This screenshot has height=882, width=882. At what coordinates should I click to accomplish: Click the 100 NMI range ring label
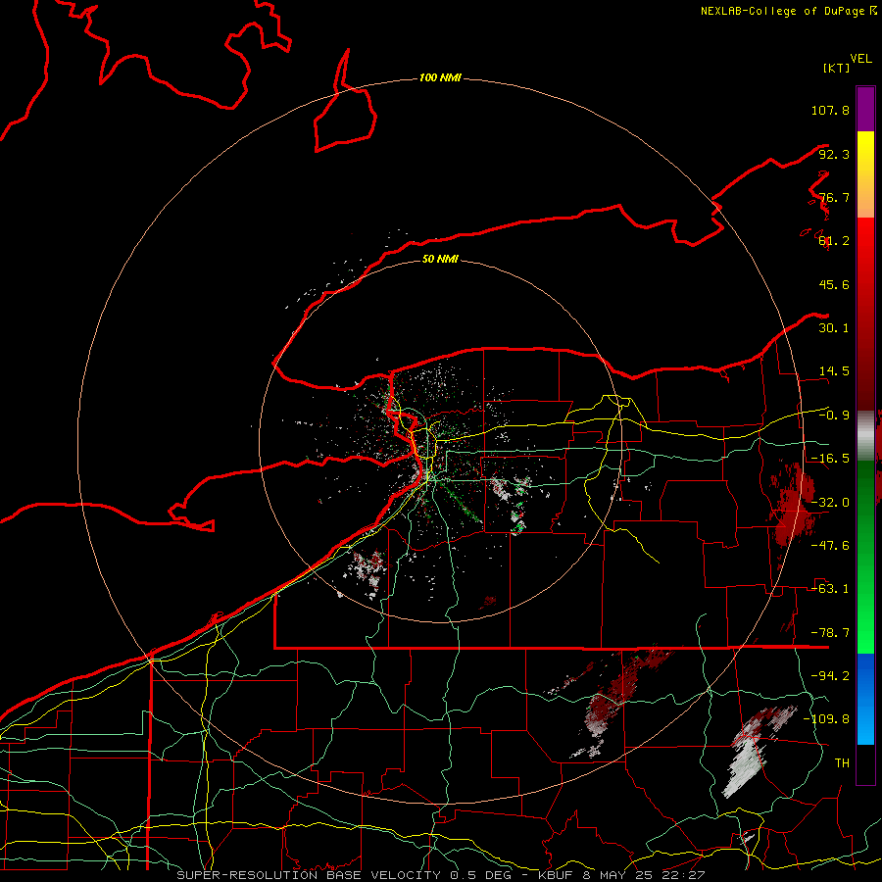[x=440, y=77]
